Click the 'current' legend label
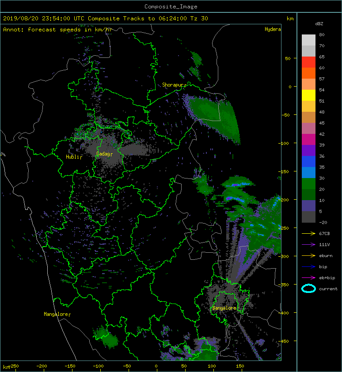The image size is (342, 372). [x=328, y=289]
